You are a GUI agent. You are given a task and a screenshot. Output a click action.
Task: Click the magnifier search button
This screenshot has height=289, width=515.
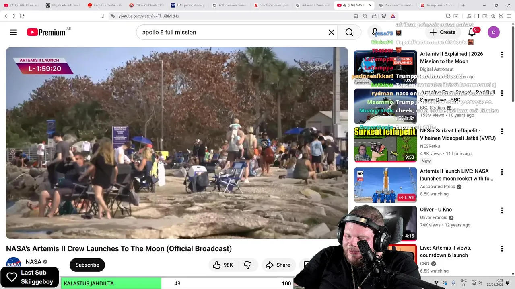click(x=349, y=32)
